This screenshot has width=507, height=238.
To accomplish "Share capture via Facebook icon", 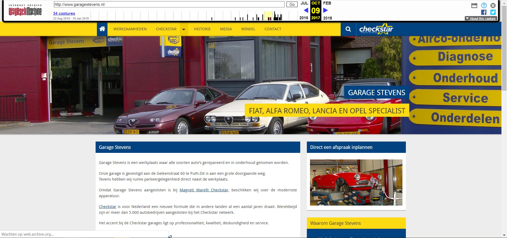I will click(483, 12).
